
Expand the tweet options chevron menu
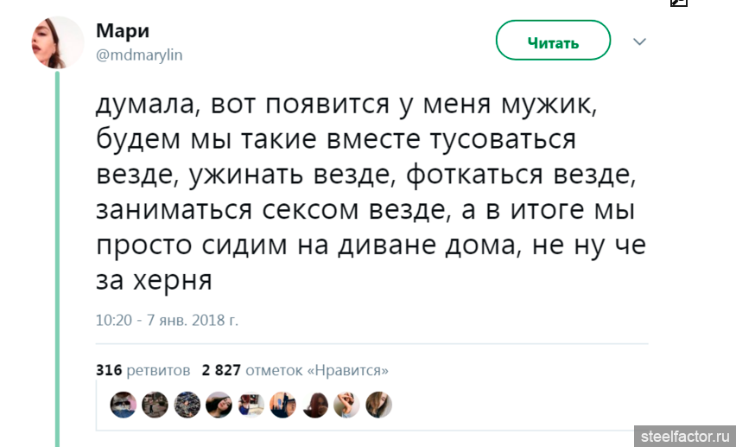coord(640,42)
